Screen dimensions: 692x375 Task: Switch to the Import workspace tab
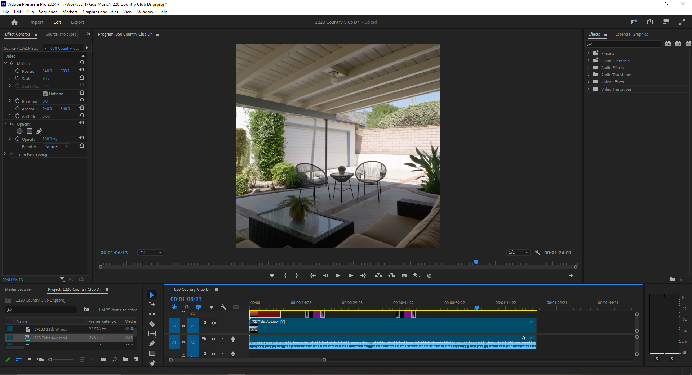point(36,22)
